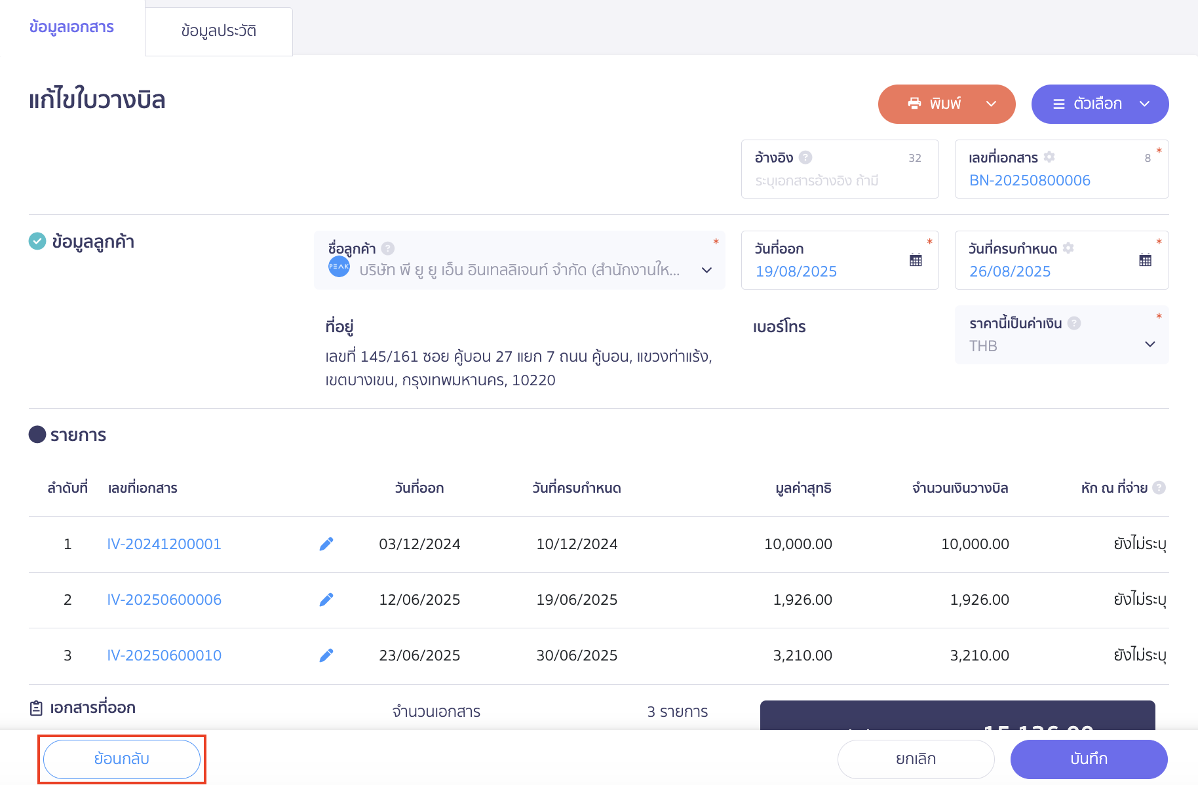Click pencil edit icon for IV-20250600006
The height and width of the screenshot is (785, 1198).
click(x=326, y=600)
